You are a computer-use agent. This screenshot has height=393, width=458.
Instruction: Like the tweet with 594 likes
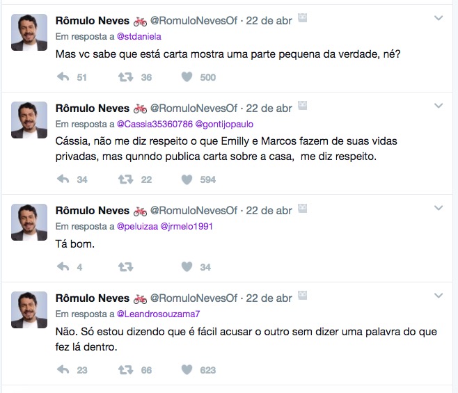pos(187,179)
